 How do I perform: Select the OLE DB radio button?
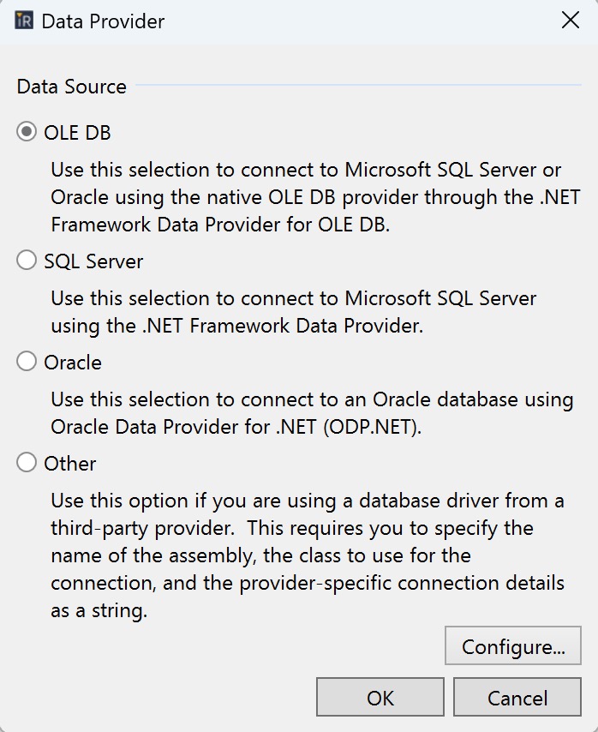tap(26, 133)
